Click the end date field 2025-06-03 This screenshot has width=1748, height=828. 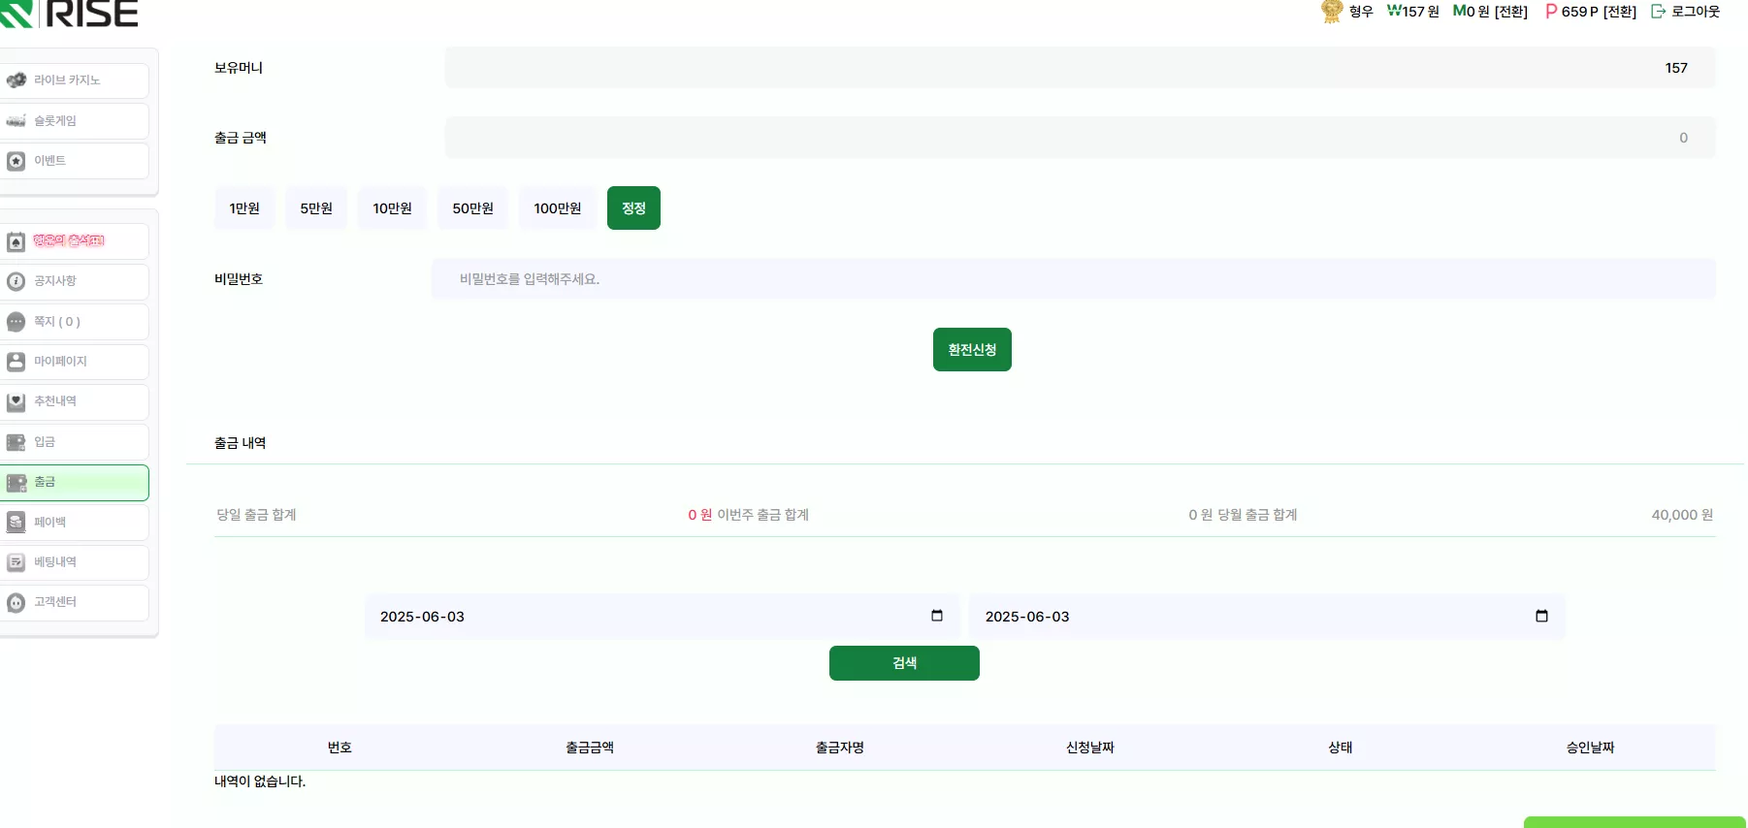point(1266,617)
